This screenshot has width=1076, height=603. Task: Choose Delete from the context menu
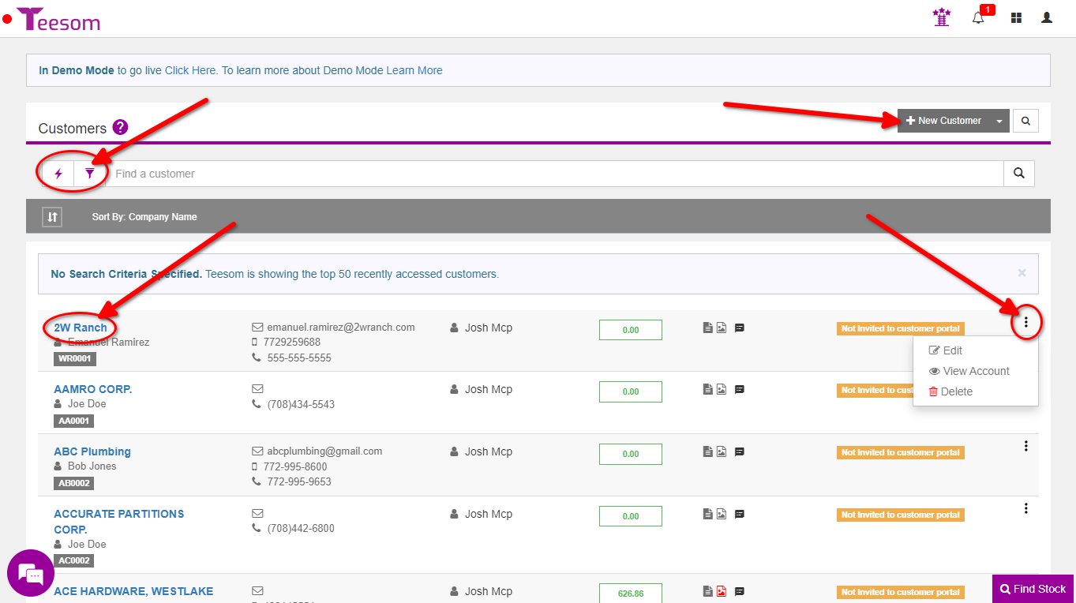(950, 391)
